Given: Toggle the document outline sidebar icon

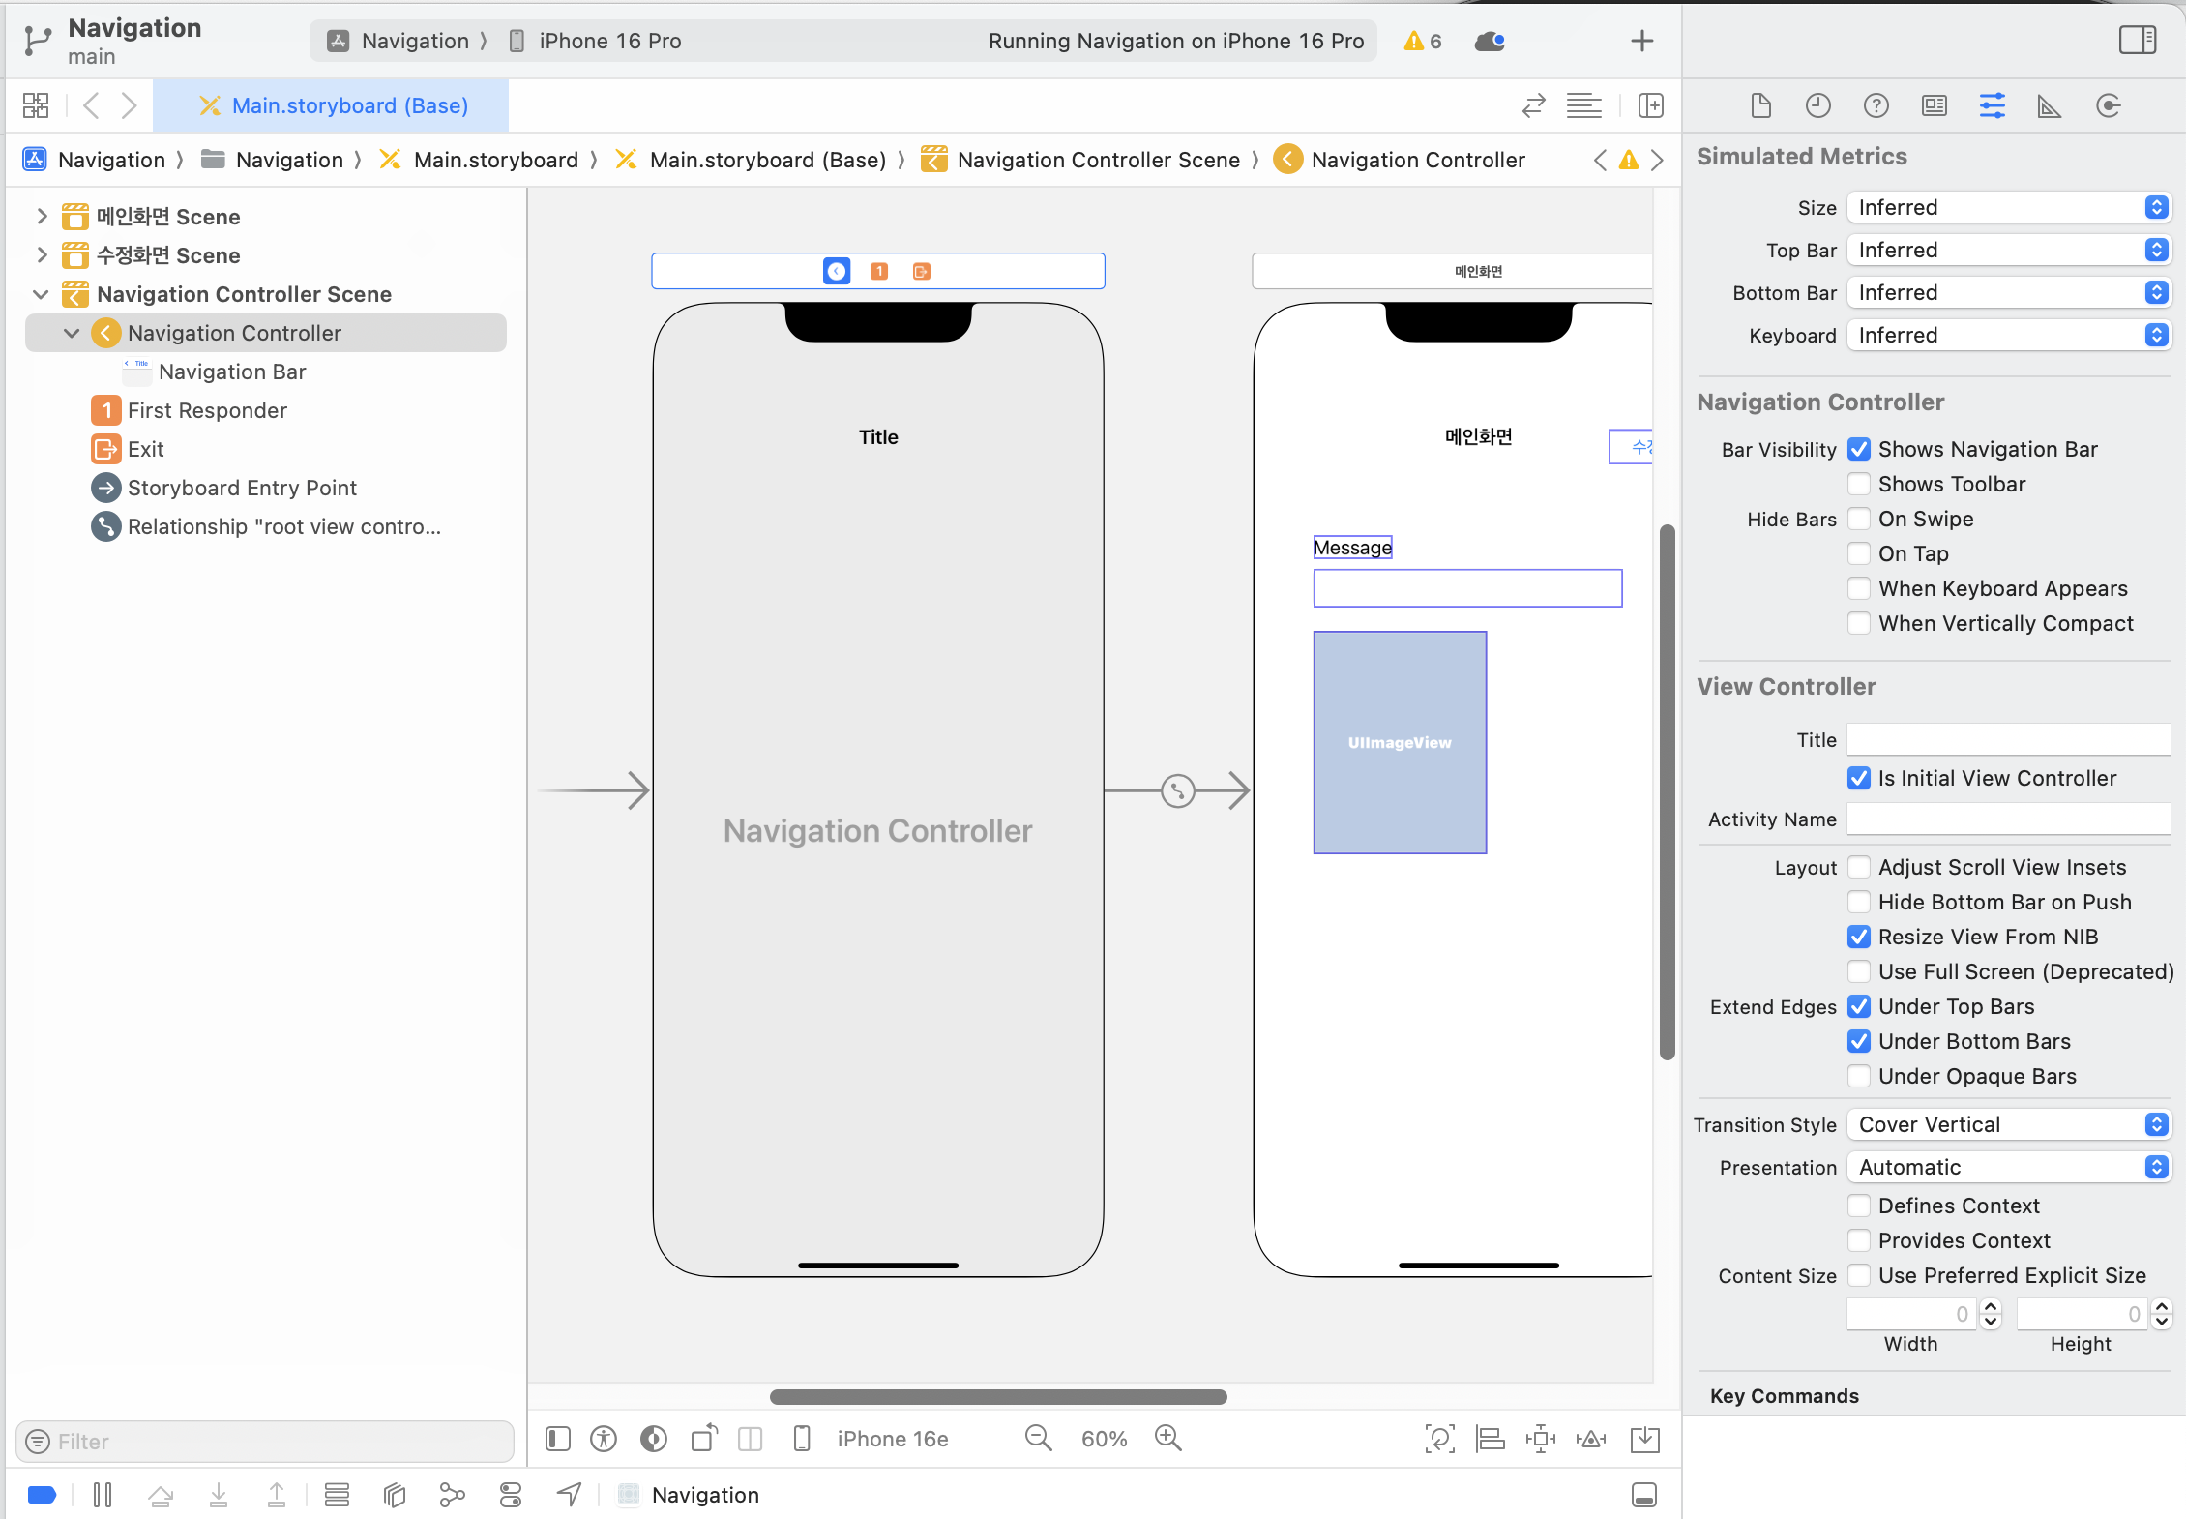Looking at the screenshot, I should 558,1439.
